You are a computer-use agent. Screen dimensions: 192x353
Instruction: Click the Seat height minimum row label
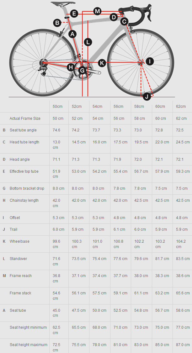tap(28, 327)
